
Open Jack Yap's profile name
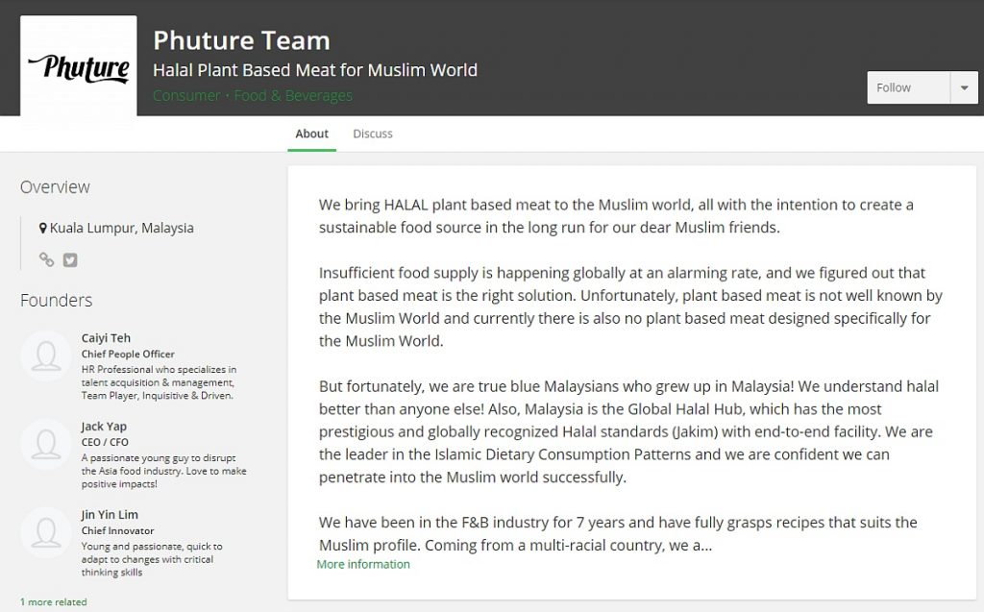pyautogui.click(x=104, y=427)
